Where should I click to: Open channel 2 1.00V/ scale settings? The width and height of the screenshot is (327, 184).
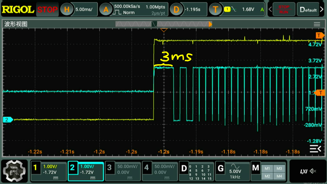(87, 166)
